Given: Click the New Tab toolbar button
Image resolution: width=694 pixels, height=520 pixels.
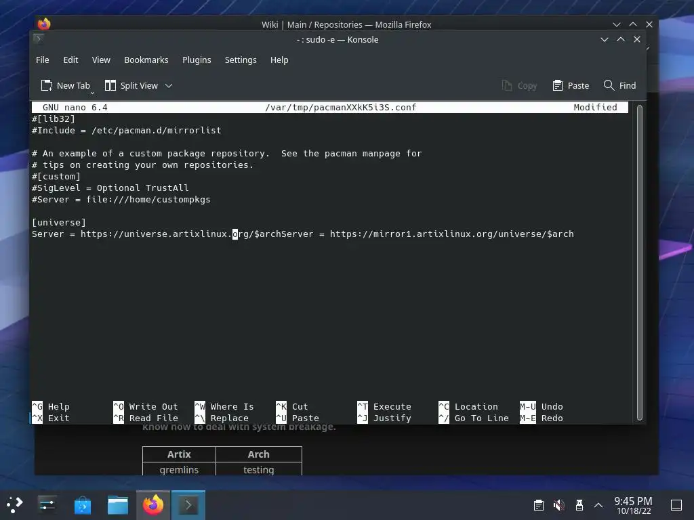Looking at the screenshot, I should 66,85.
